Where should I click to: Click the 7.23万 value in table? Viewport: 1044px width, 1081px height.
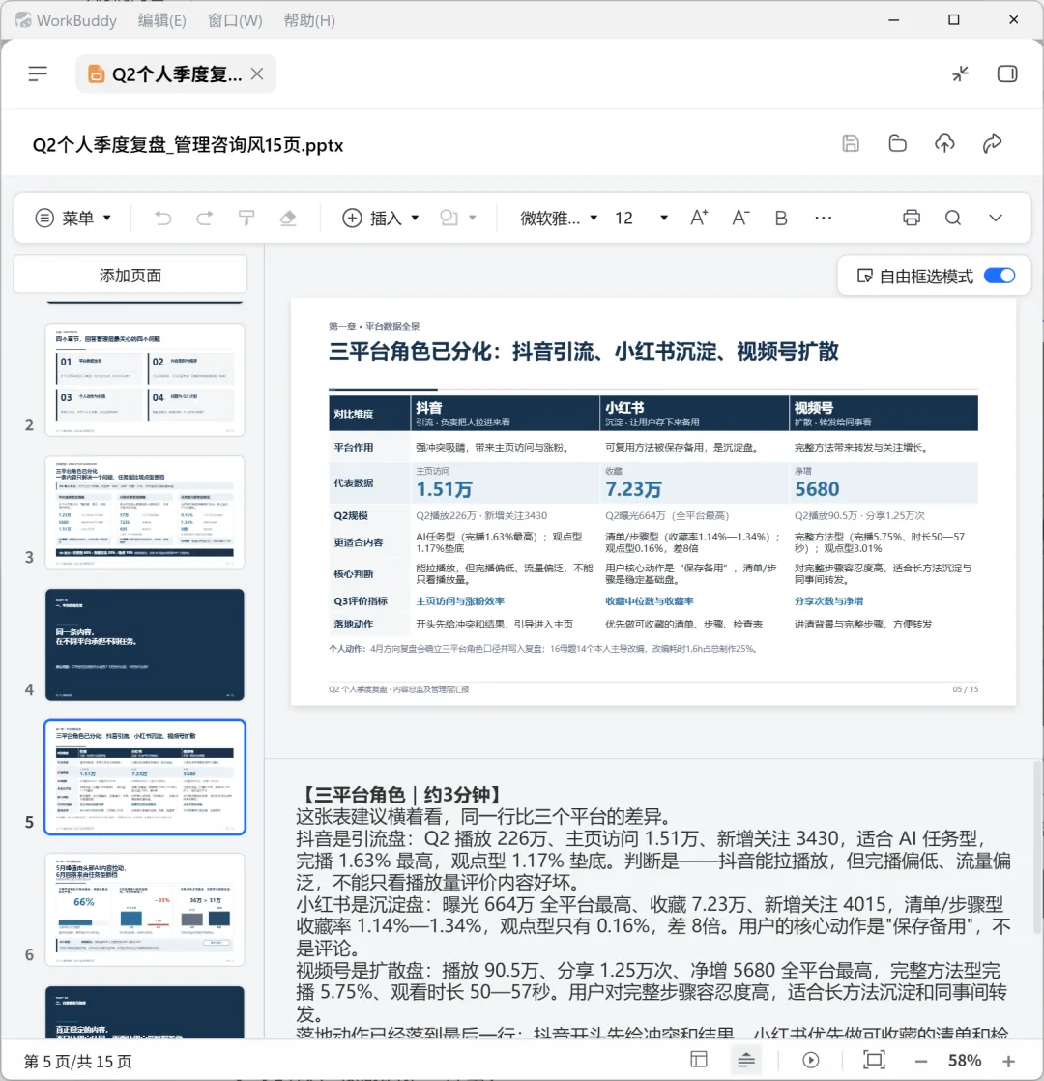(633, 489)
